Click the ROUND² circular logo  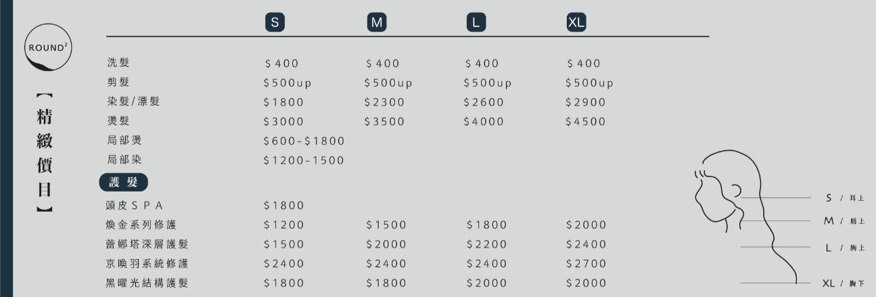(48, 48)
